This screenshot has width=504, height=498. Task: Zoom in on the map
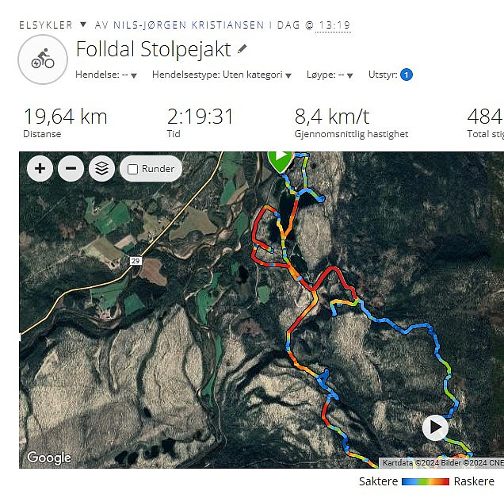(40, 169)
